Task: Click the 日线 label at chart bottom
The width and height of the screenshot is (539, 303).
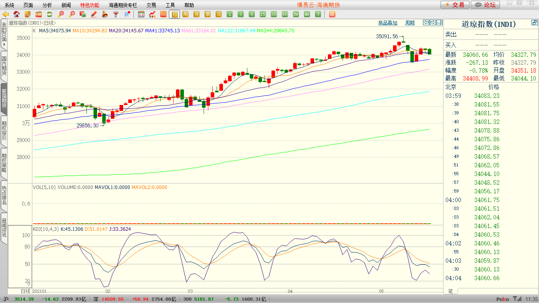Action: pyautogui.click(x=25, y=291)
